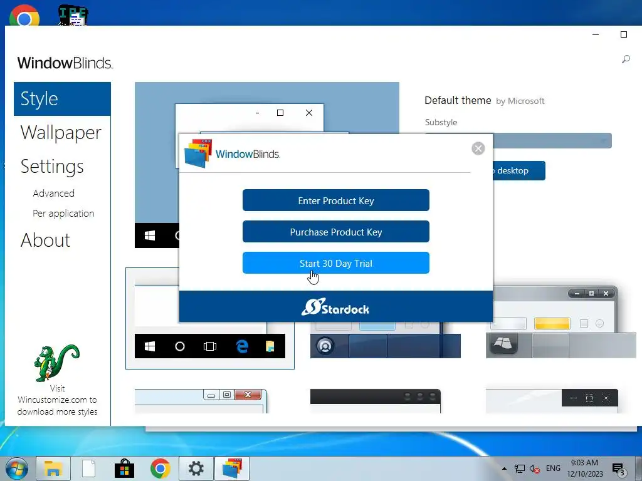Visit Wincustomize.com to download more styles
This screenshot has width=642, height=481.
pyautogui.click(x=57, y=400)
